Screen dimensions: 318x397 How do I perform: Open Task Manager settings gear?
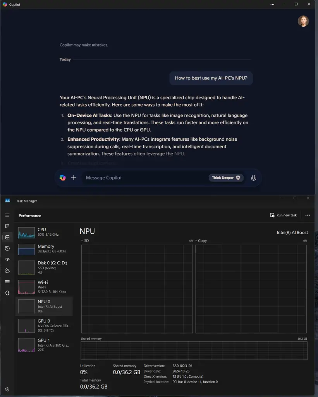(x=7, y=389)
